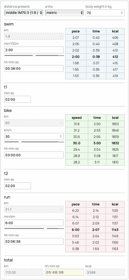Select run table pace 6:14

pos(76,217)
